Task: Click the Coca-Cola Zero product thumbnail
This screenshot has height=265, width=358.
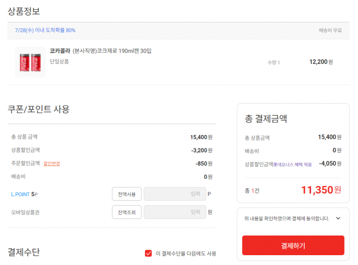Action: coord(30,62)
